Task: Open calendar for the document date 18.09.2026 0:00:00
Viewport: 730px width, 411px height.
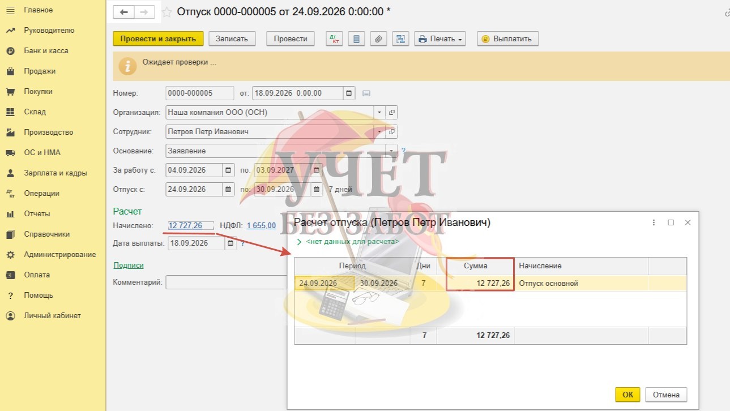Action: 349,93
